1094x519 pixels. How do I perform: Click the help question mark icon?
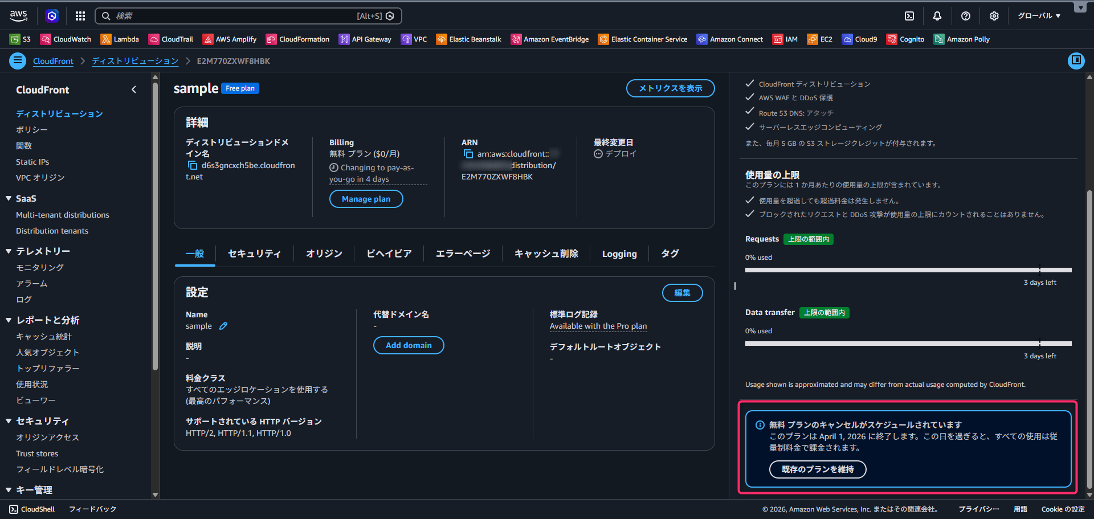[966, 16]
